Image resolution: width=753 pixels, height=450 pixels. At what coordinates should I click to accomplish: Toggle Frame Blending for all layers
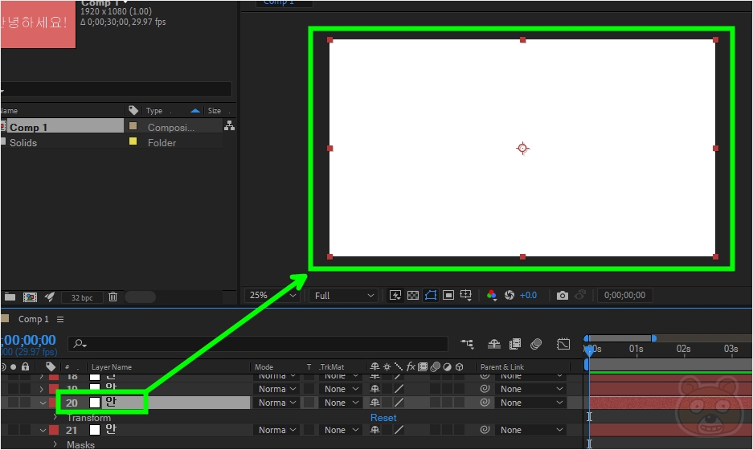coord(515,344)
